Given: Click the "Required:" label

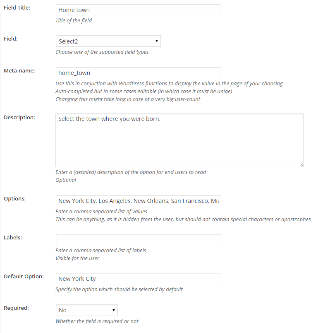Looking at the screenshot, I should (x=16, y=308).
